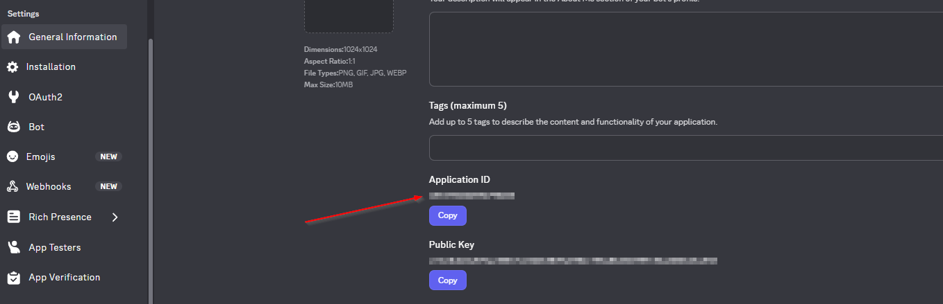Copy the Public Key

point(447,280)
